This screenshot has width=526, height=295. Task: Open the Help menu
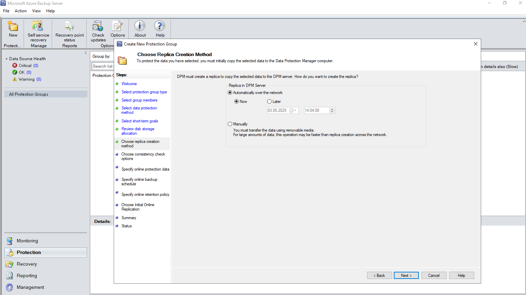(50, 11)
